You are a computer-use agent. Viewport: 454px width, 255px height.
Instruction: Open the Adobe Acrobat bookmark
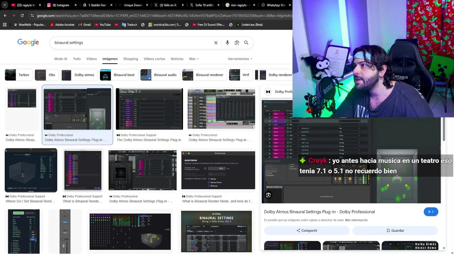[62, 25]
